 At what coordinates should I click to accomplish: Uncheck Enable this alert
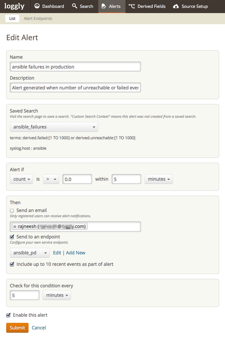(x=8, y=315)
